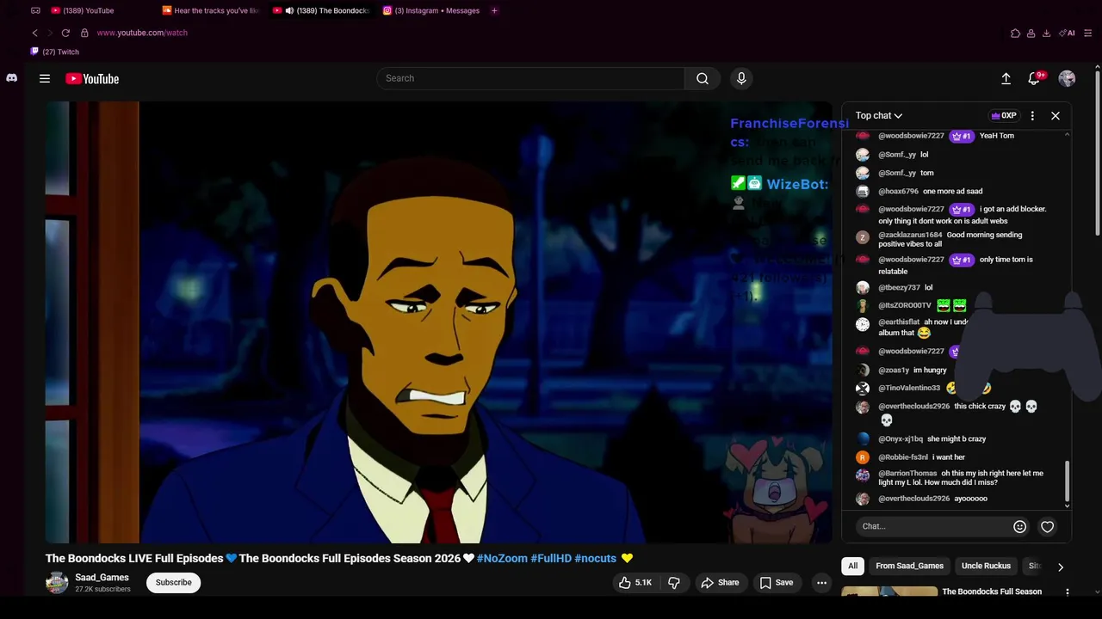Open The Boondocks Full Season recommended thumbnail
The height and width of the screenshot is (619, 1102).
(x=889, y=591)
